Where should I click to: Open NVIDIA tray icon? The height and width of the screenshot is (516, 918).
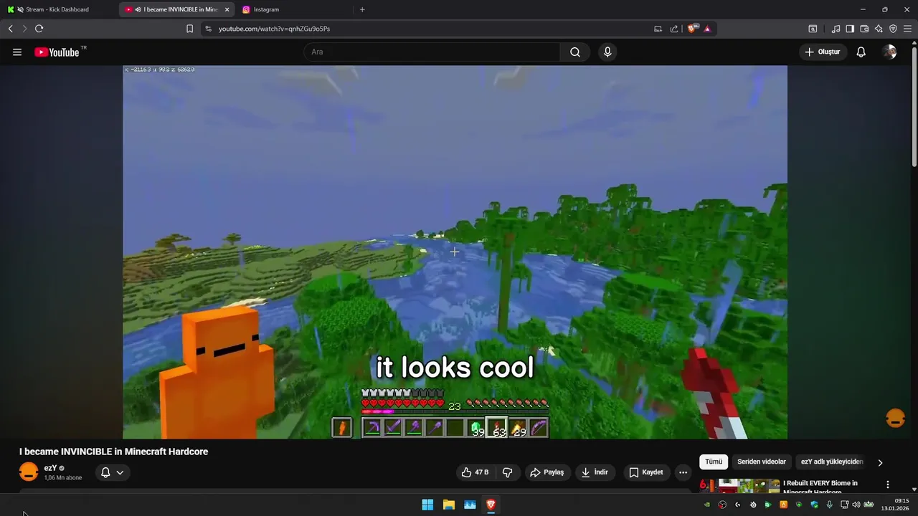point(707,505)
